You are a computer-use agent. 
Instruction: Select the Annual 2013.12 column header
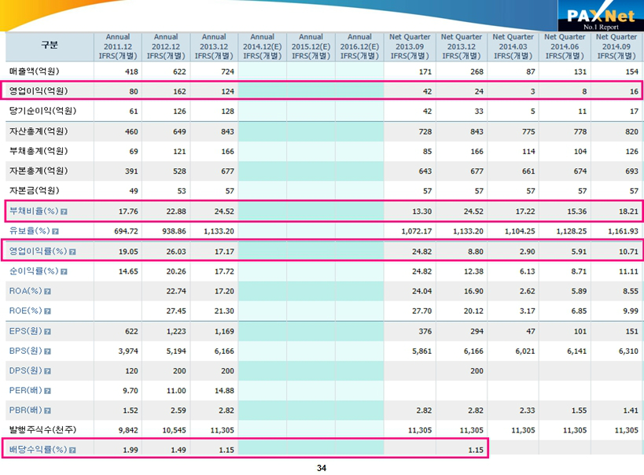click(x=214, y=46)
